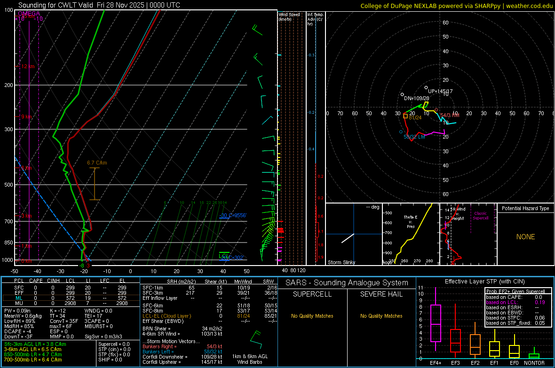Click the Effective Layer STP (with CIN) title
The height and width of the screenshot is (368, 555).
click(x=484, y=282)
